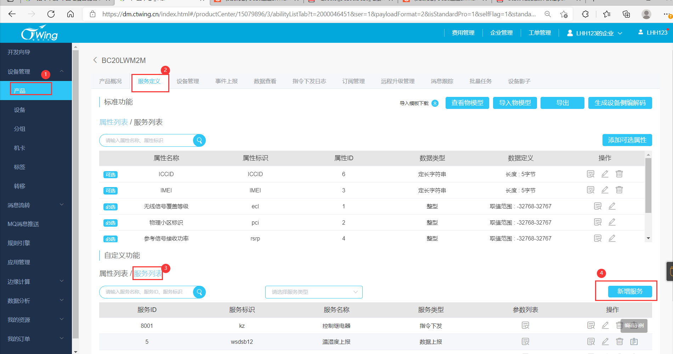Screen dimensions: 673x354
Task: Switch to the 数据查看 tab
Action: point(265,81)
